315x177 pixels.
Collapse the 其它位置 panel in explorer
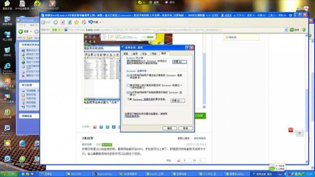tap(29, 85)
